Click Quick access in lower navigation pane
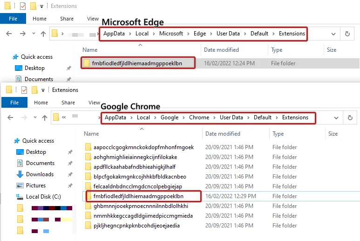The height and width of the screenshot is (241, 360). tap(38, 141)
